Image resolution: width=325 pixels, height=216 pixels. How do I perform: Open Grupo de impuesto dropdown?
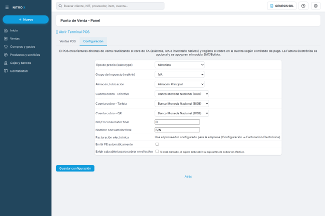click(x=179, y=75)
